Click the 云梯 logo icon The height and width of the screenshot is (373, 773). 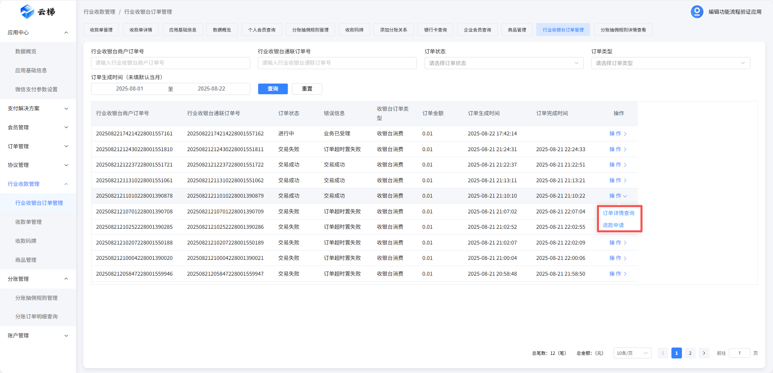coord(27,12)
